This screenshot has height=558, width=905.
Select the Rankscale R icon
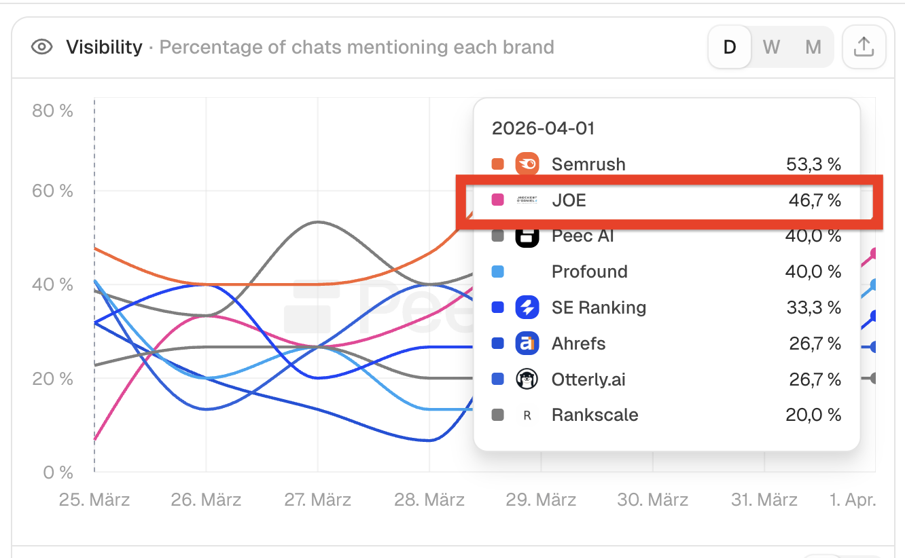[526, 415]
